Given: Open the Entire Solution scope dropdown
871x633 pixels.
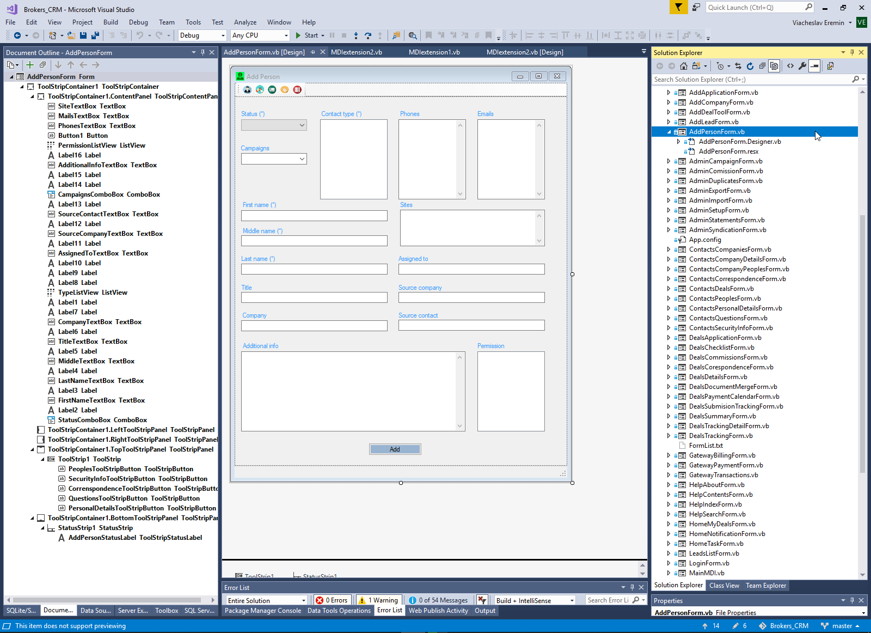Looking at the screenshot, I should 267,600.
